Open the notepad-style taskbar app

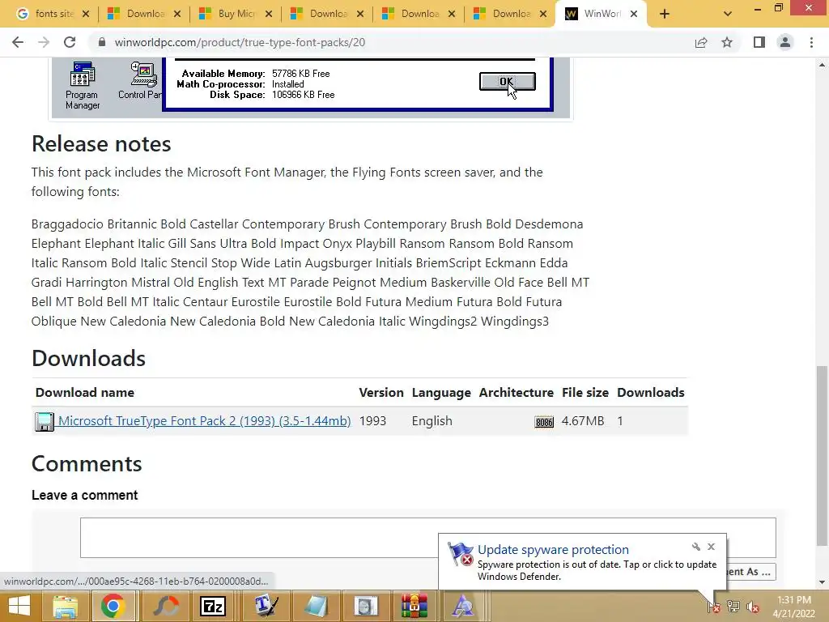[316, 606]
